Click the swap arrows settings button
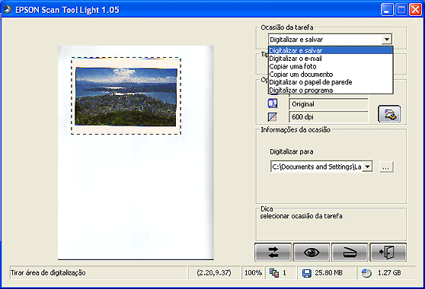425x289 pixels. pos(273,252)
